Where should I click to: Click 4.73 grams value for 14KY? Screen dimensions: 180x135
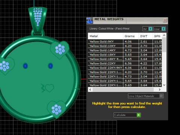click(128, 50)
